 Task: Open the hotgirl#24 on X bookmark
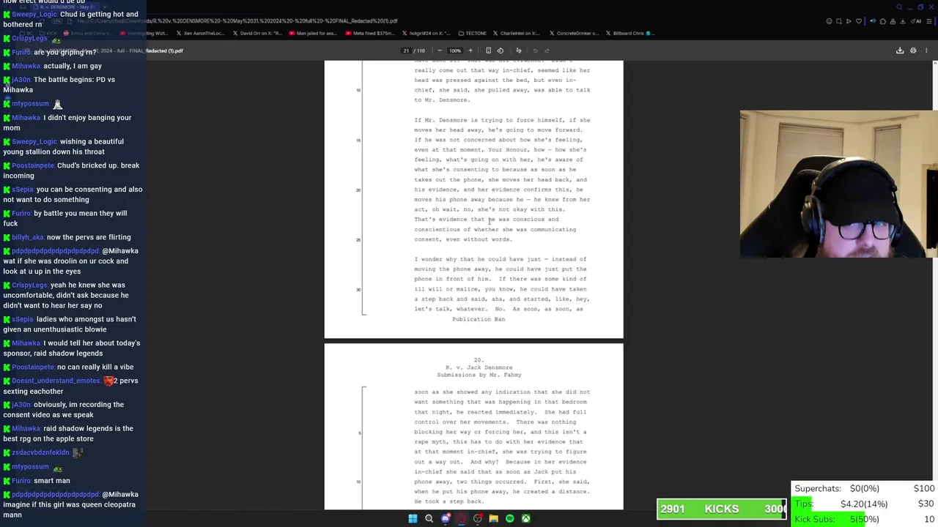[x=425, y=33]
